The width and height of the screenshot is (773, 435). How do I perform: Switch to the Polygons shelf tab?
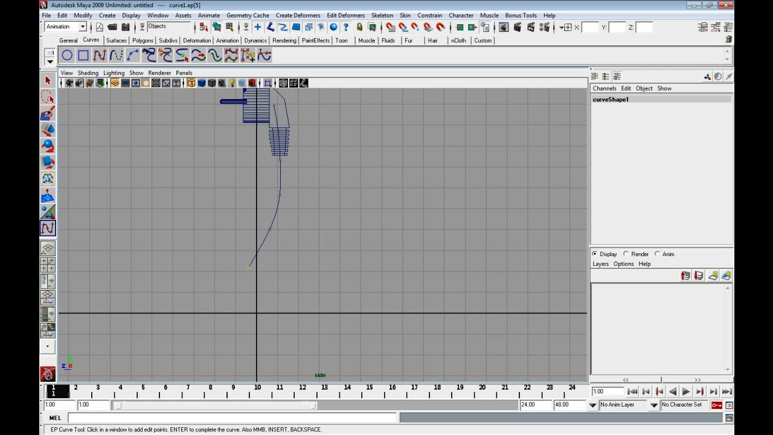point(143,40)
